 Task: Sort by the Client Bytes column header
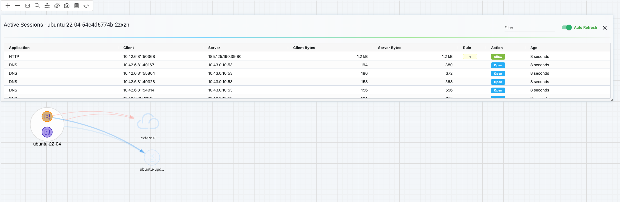click(x=304, y=48)
